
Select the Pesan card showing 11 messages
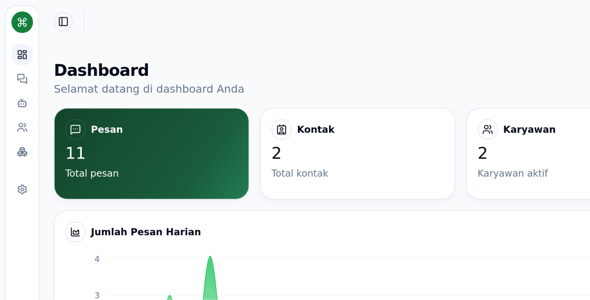(152, 154)
